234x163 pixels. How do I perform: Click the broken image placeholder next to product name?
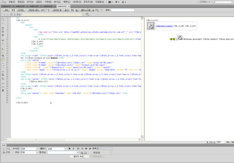pyautogui.click(x=151, y=26)
